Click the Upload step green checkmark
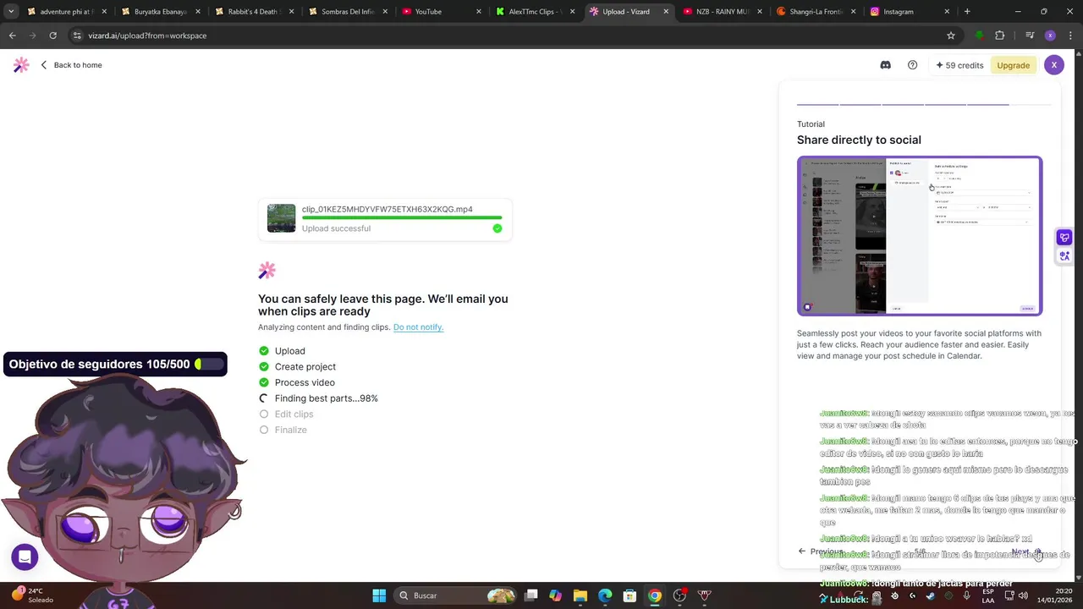 pos(264,351)
